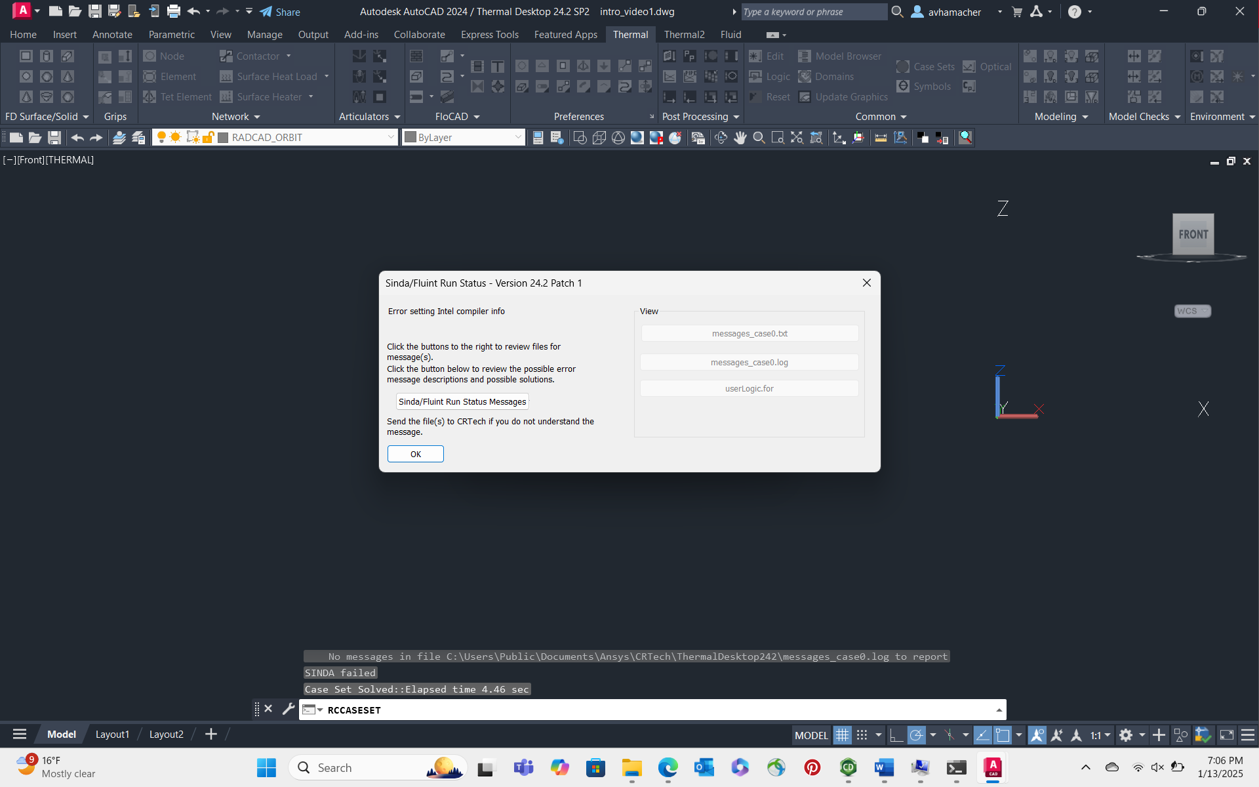This screenshot has width=1259, height=787.
Task: Toggle polar tracking in status bar
Action: point(916,735)
